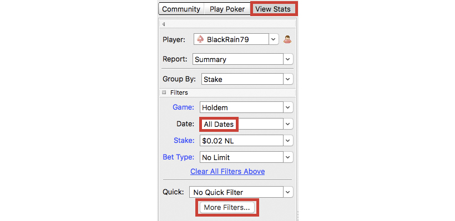
Task: Click the blue Stake filter label
Action: coord(184,141)
